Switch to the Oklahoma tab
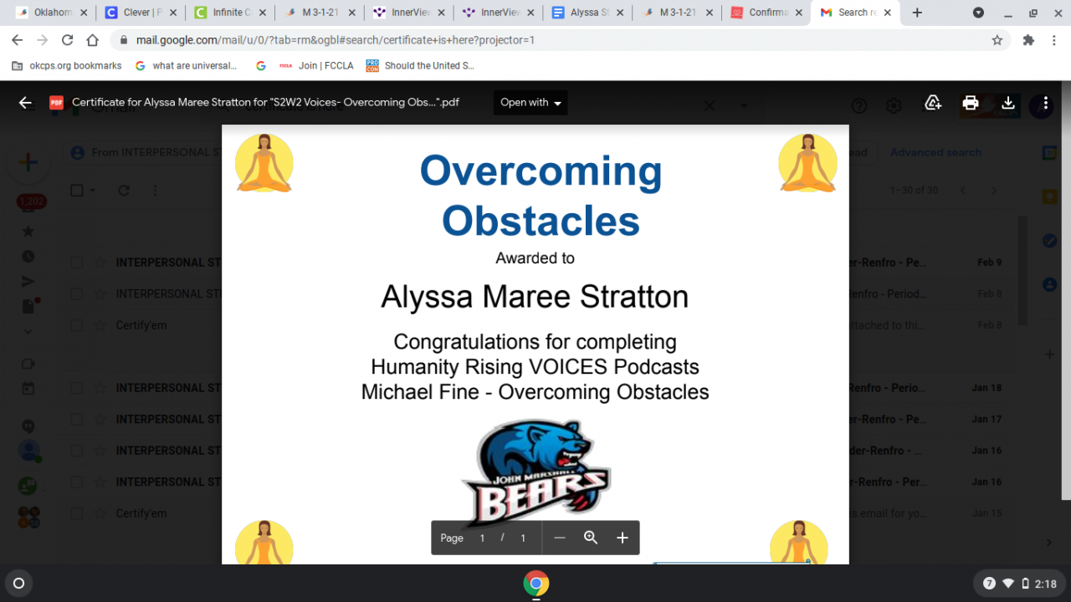1071x602 pixels. pyautogui.click(x=52, y=13)
